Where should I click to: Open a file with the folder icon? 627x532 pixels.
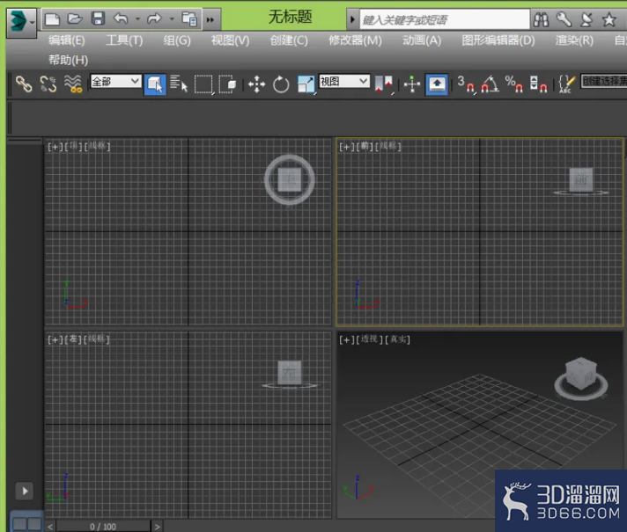pos(75,18)
